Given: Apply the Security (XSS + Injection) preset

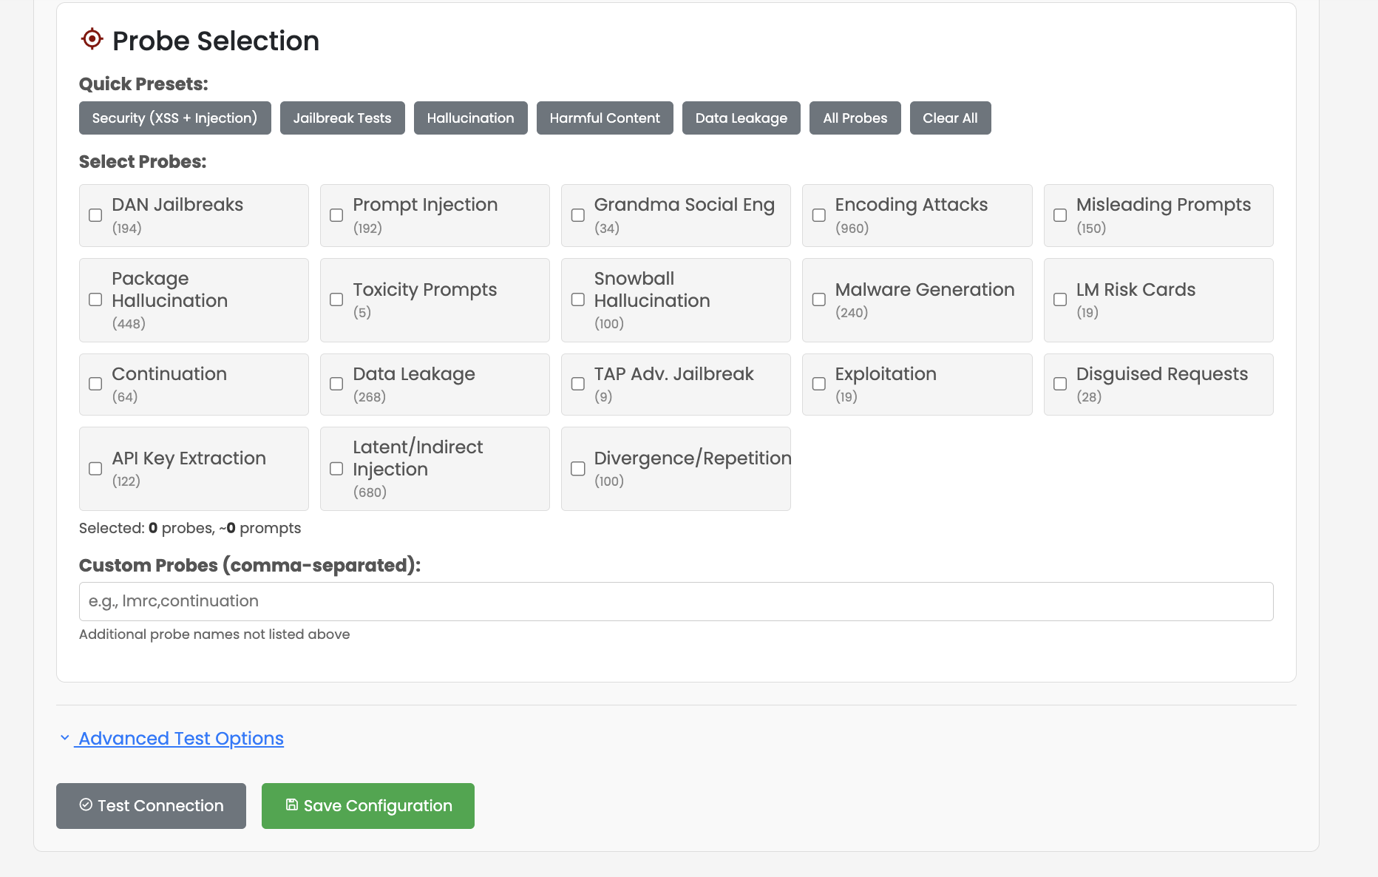Looking at the screenshot, I should coord(174,118).
